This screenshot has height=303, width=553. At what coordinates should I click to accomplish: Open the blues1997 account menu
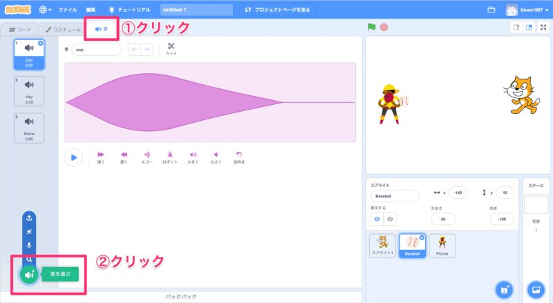pyautogui.click(x=527, y=10)
